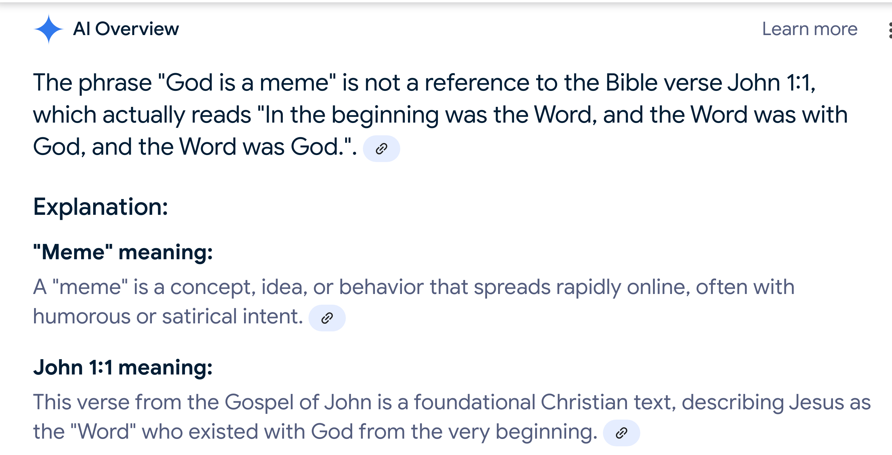892x455 pixels.
Task: Click "God, and the Word was God." line
Action: click(195, 147)
